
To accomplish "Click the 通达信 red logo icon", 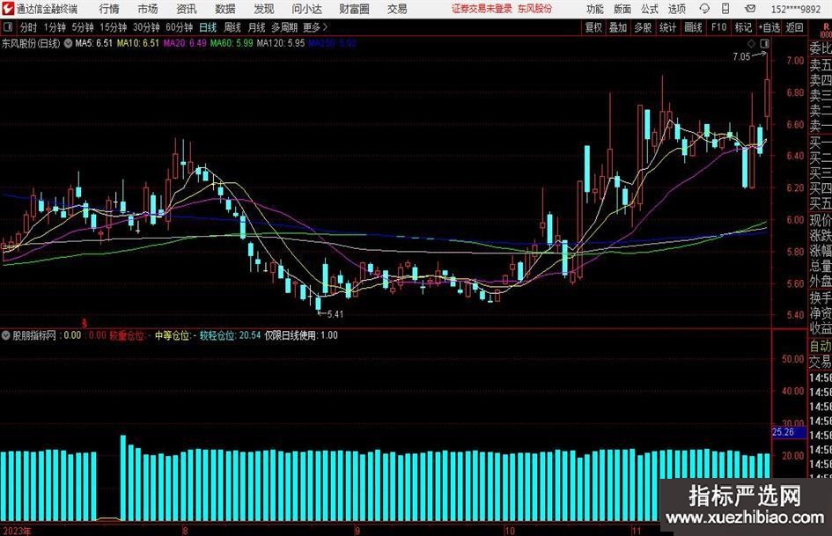I will (7, 9).
